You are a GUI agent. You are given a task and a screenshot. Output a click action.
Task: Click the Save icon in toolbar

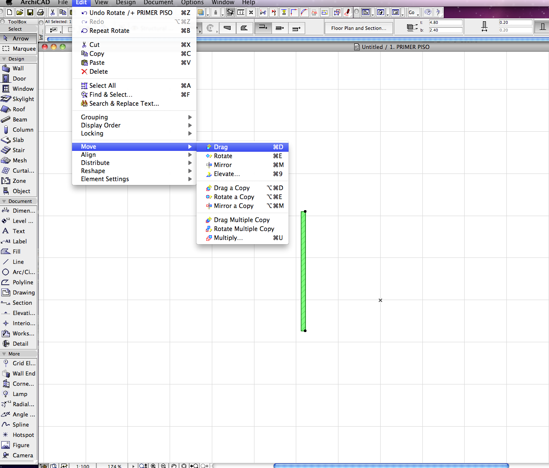click(x=30, y=12)
